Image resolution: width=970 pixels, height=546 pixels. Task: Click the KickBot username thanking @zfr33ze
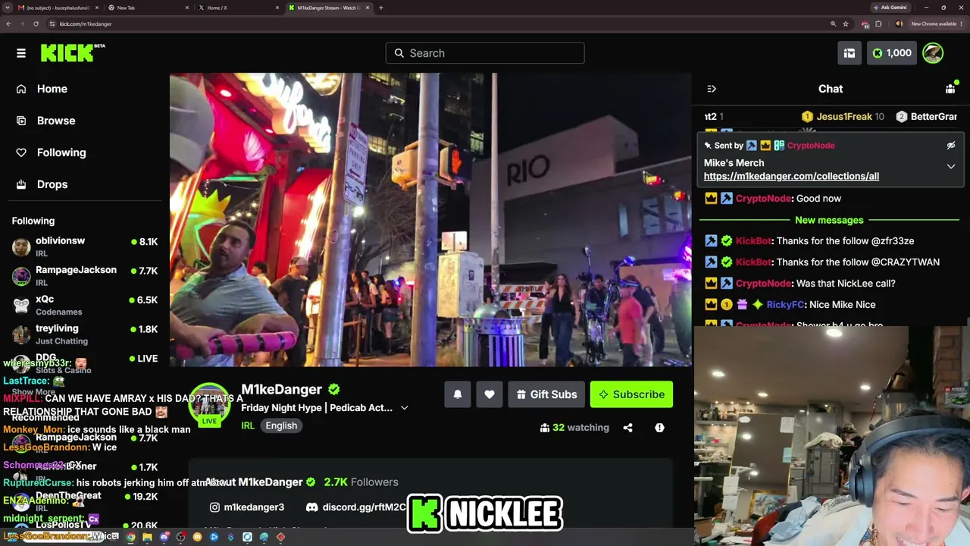point(753,241)
